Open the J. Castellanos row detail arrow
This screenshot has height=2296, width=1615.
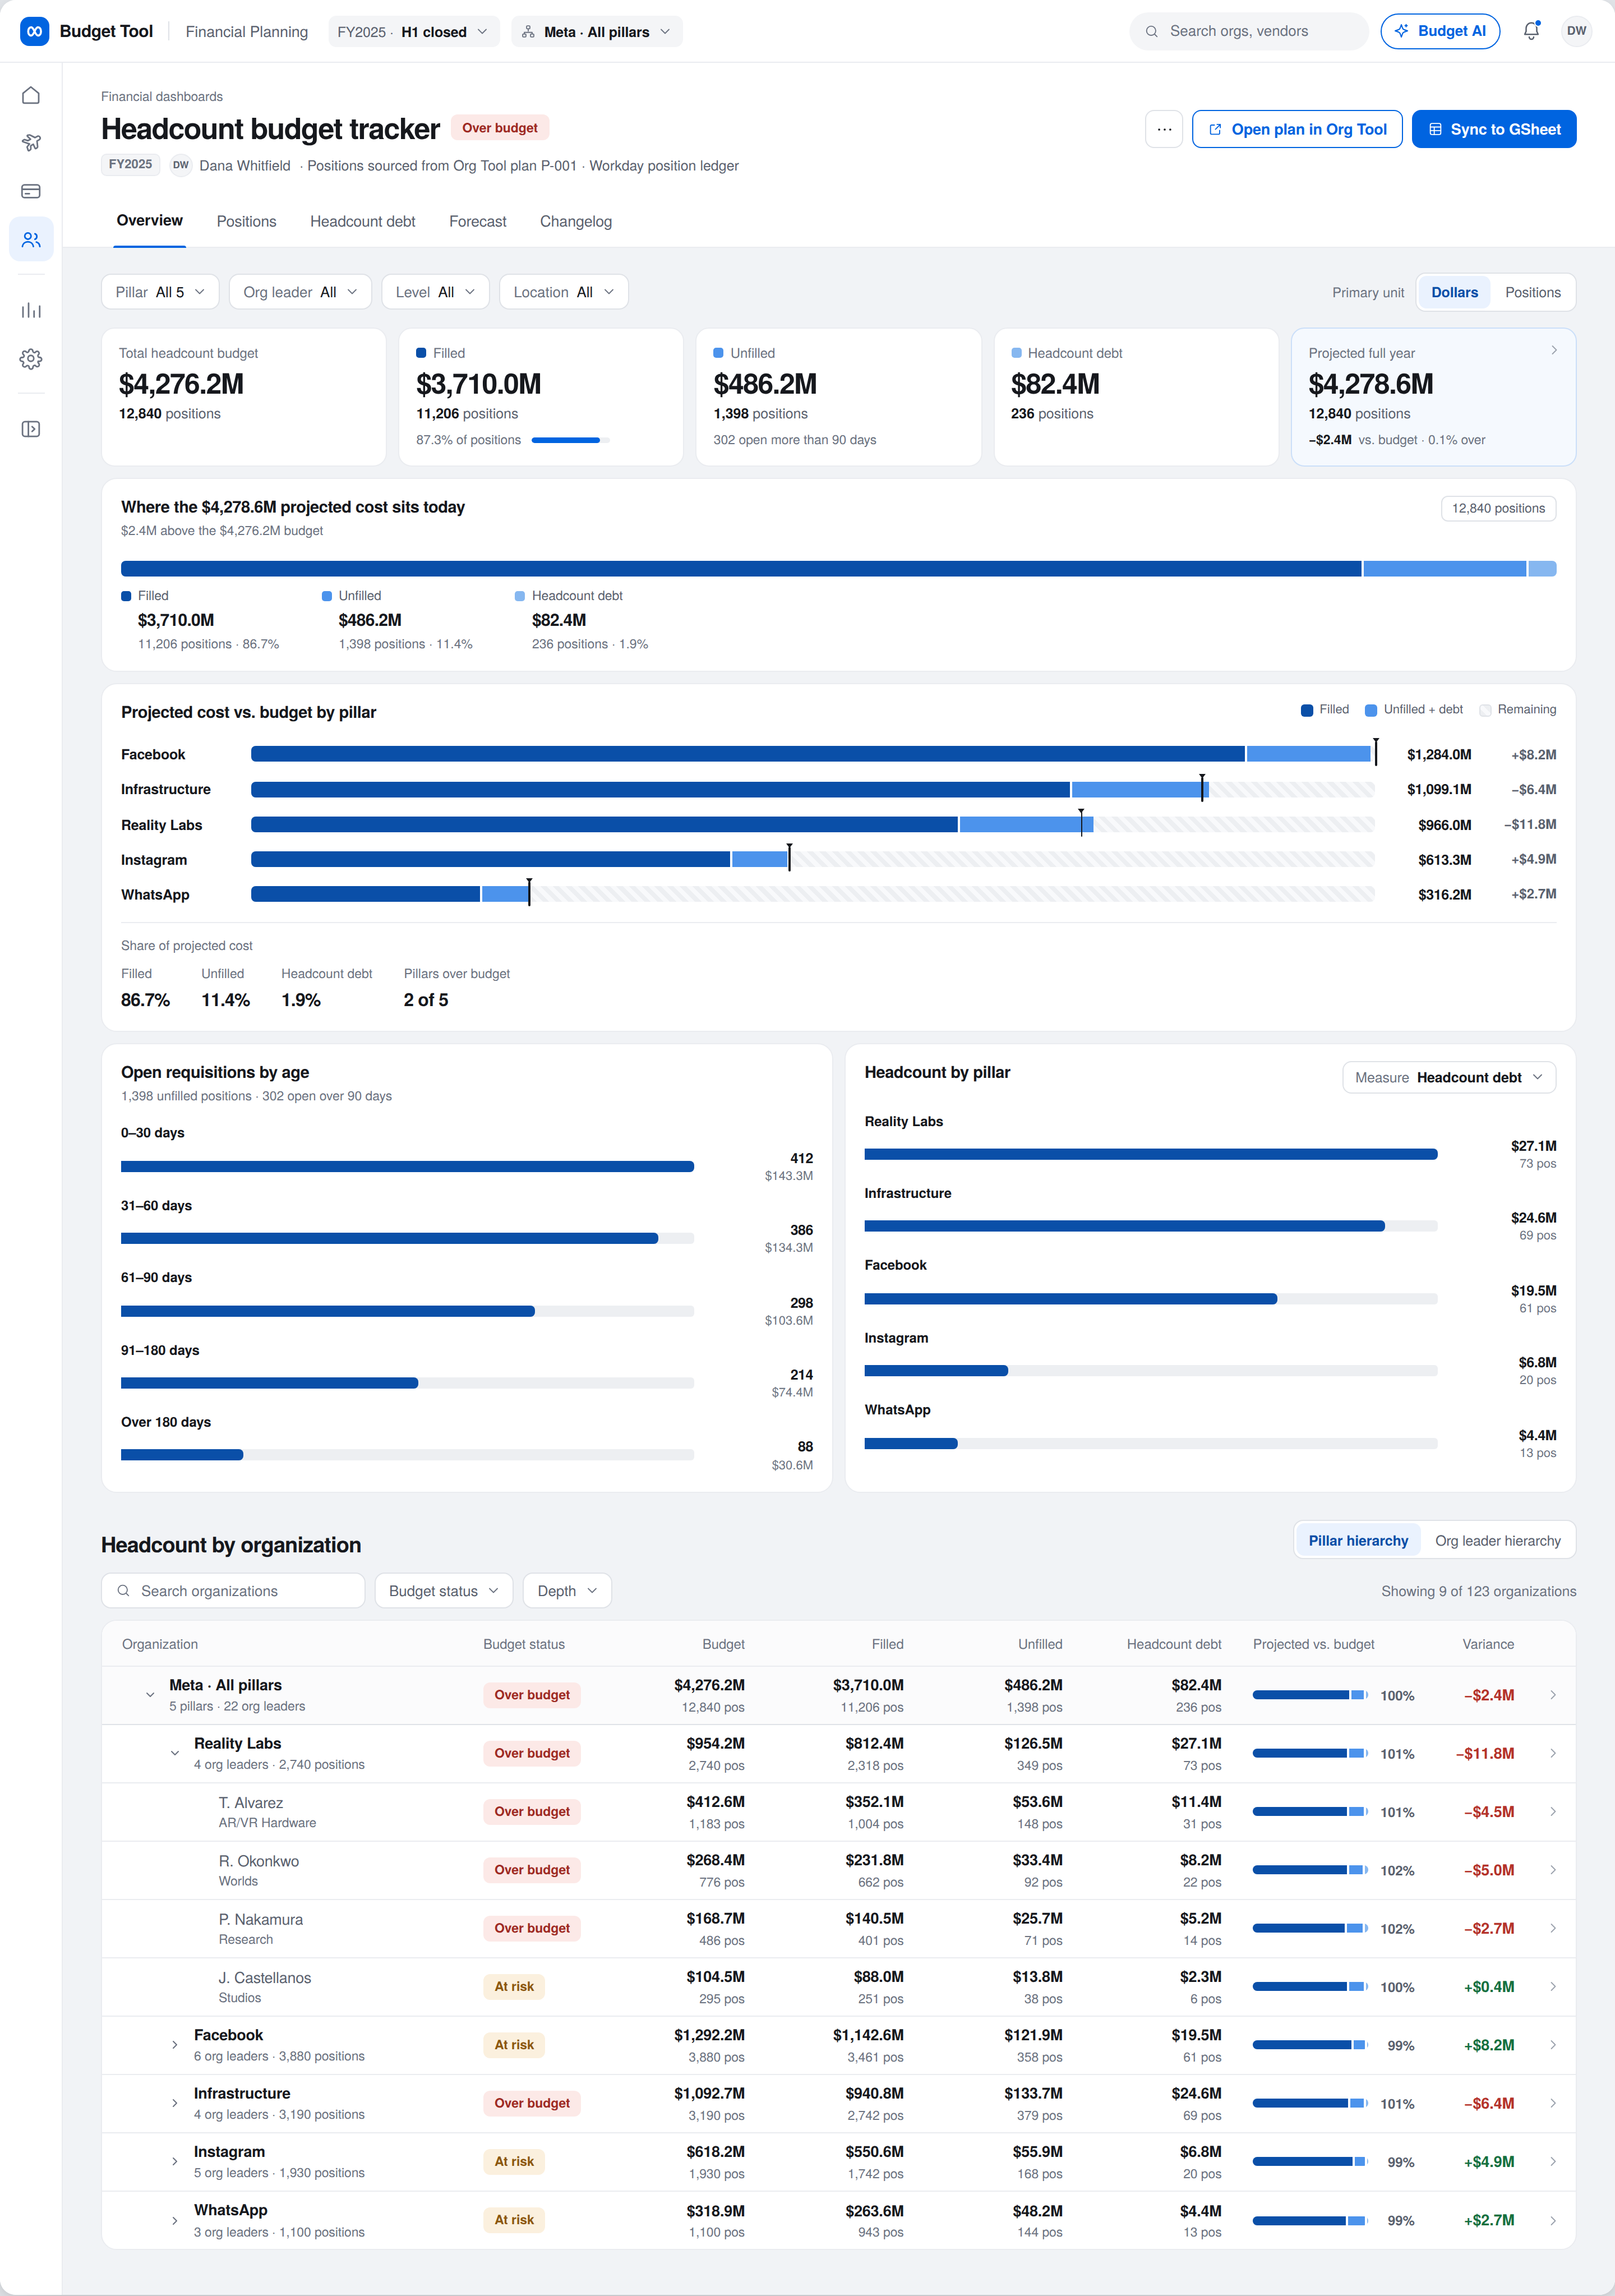coord(1553,1986)
